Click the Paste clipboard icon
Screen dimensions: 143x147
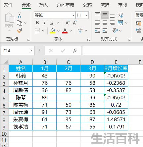(x=9, y=18)
